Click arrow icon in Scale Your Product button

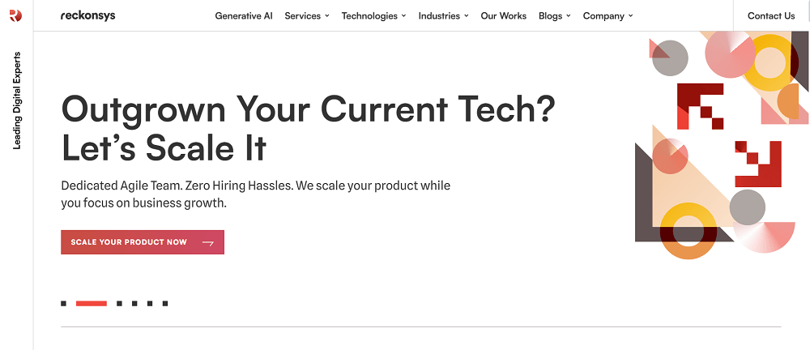(208, 242)
